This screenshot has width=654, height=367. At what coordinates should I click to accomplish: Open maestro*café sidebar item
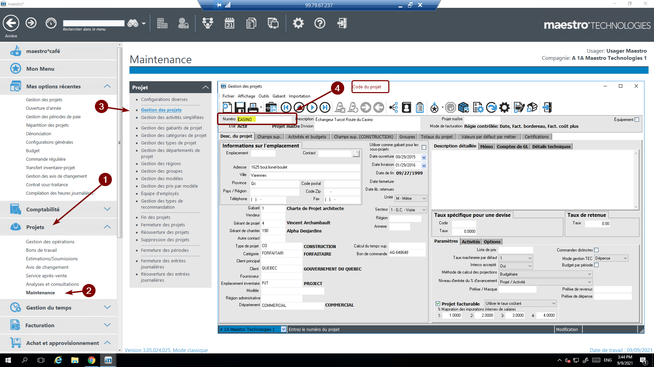click(59, 51)
